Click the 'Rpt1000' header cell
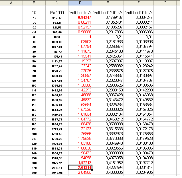 57,13
